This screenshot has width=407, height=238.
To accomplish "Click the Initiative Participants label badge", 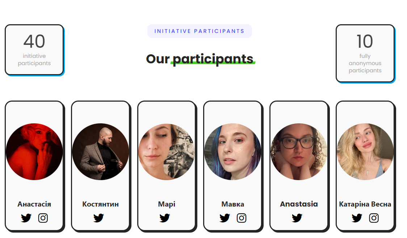I will [200, 31].
